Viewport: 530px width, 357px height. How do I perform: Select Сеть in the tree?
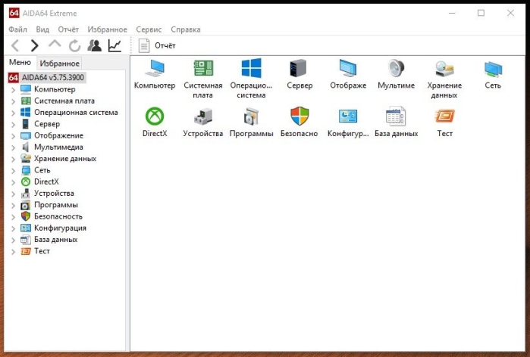42,170
